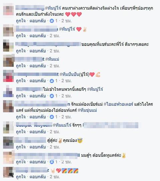Click hashtag #ทีมแม่โจ้ link

pyautogui.click(x=62, y=125)
